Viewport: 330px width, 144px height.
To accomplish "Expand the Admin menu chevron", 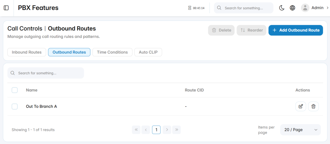I will coord(327,8).
